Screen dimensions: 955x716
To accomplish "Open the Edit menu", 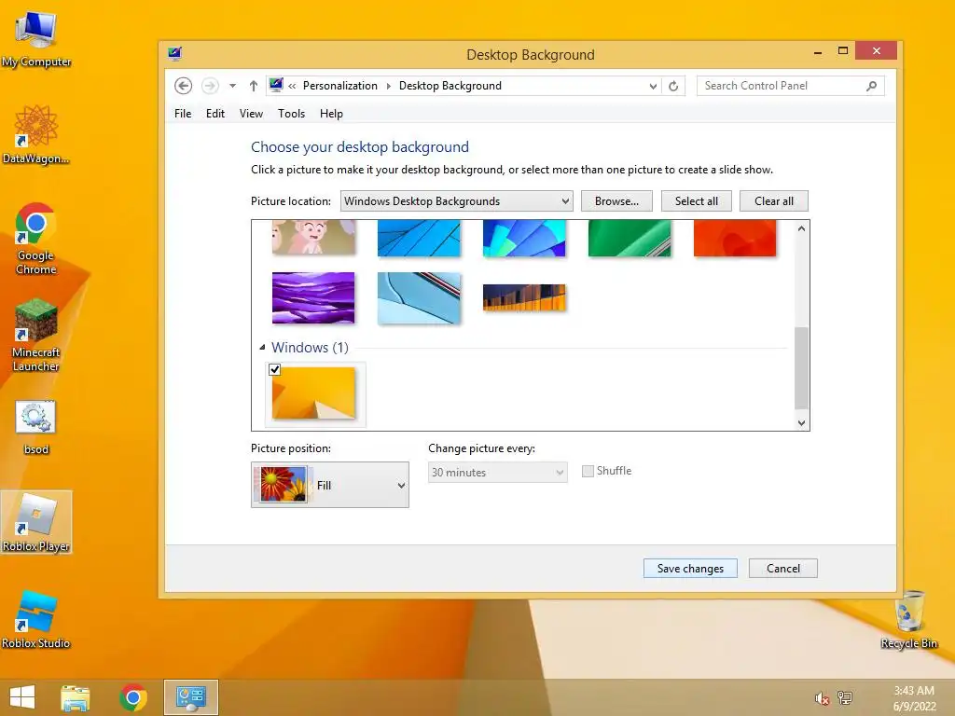I will (x=215, y=114).
